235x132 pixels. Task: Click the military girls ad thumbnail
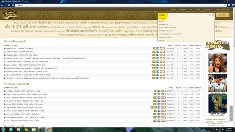pyautogui.click(x=217, y=83)
